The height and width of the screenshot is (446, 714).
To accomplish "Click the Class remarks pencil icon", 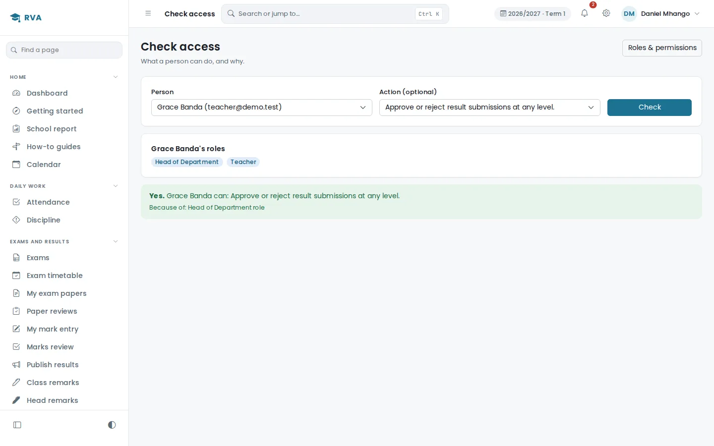I will tap(16, 383).
